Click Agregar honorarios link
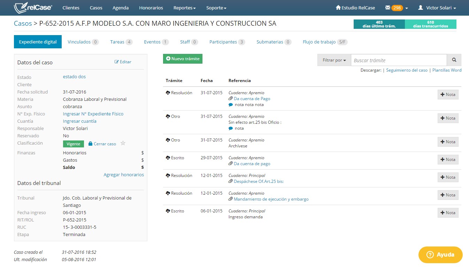The height and width of the screenshot is (267, 469). tap(124, 175)
